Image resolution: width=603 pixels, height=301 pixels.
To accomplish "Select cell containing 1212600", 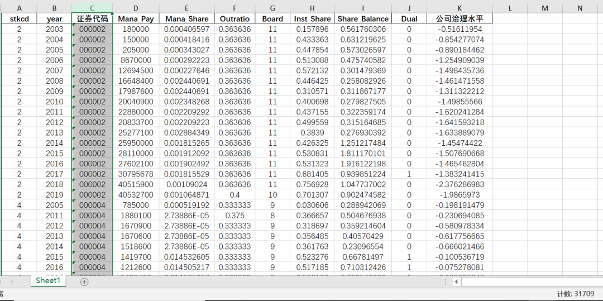I will (136, 267).
